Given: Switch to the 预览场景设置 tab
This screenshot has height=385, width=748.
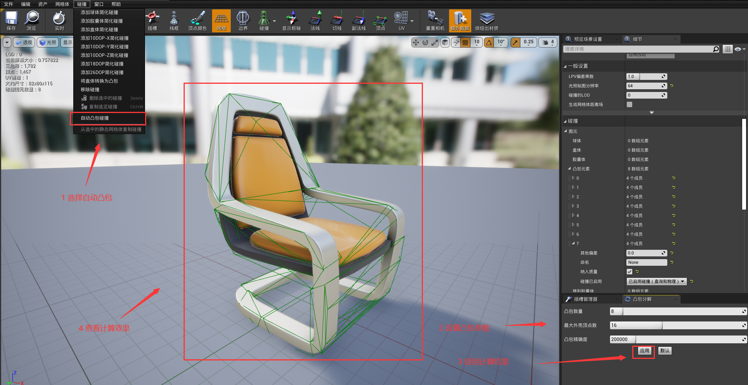Looking at the screenshot, I should (x=588, y=39).
